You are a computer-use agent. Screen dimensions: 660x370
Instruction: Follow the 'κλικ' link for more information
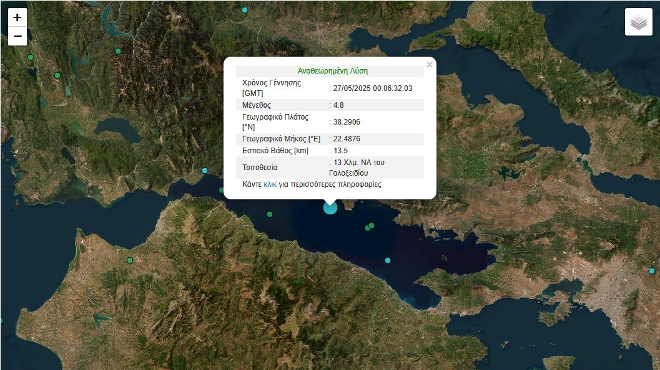click(x=270, y=184)
